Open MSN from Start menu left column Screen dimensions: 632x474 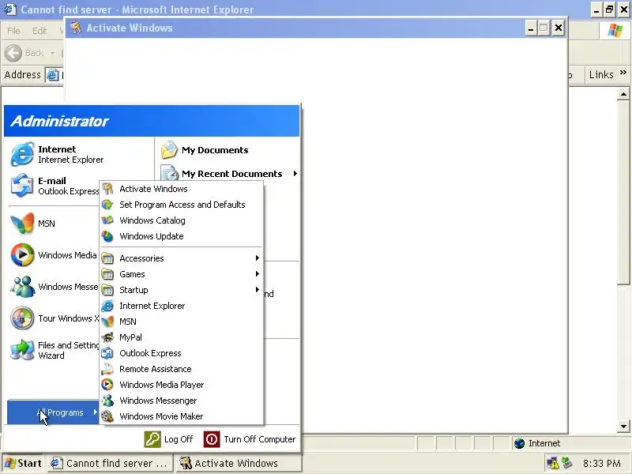pyautogui.click(x=54, y=224)
